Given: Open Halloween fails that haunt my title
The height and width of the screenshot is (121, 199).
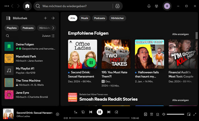Looking at the screenshot, I should [x=147, y=75].
